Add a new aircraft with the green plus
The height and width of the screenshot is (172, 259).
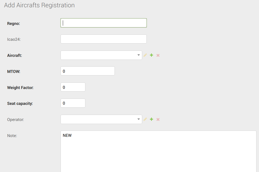point(151,55)
